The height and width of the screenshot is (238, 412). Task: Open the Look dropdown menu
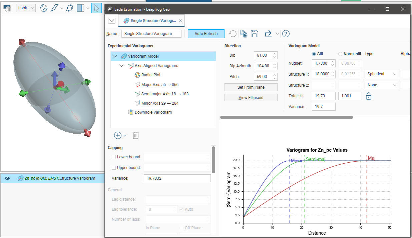pyautogui.click(x=26, y=8)
